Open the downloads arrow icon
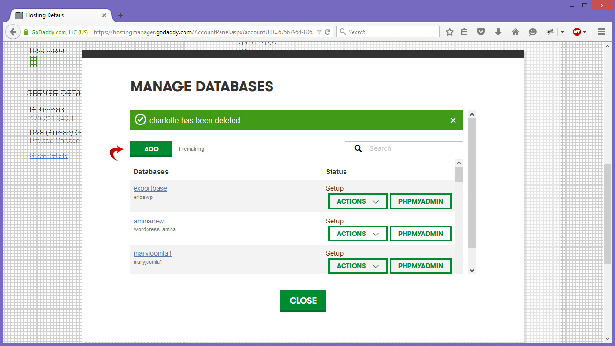The image size is (615, 346). tap(498, 32)
